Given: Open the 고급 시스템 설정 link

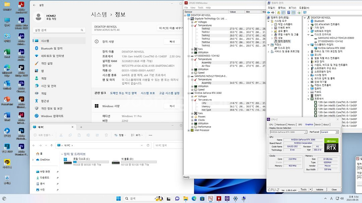Looking at the screenshot, I should tap(169, 93).
